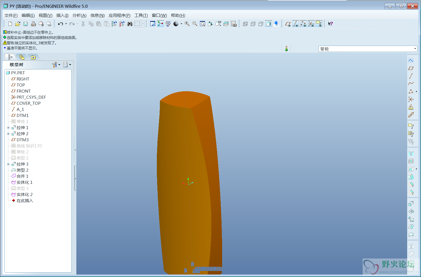The height and width of the screenshot is (277, 421).
Task: Save the model using the floppy icon
Action: pyautogui.click(x=25, y=24)
